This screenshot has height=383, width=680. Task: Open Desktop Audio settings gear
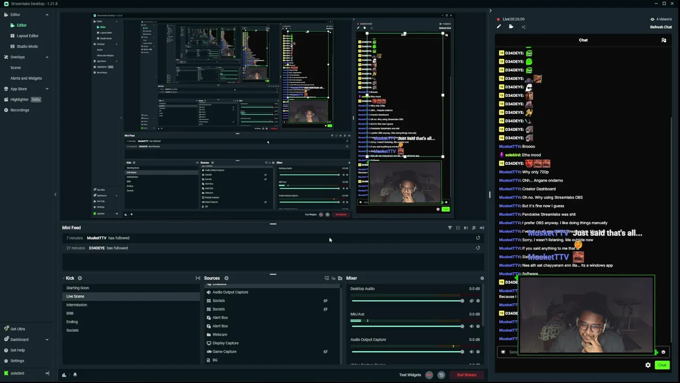478,301
